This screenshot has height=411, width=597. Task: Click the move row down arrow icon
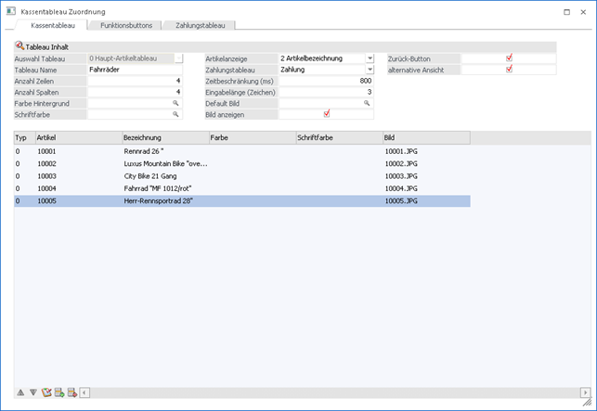[33, 392]
